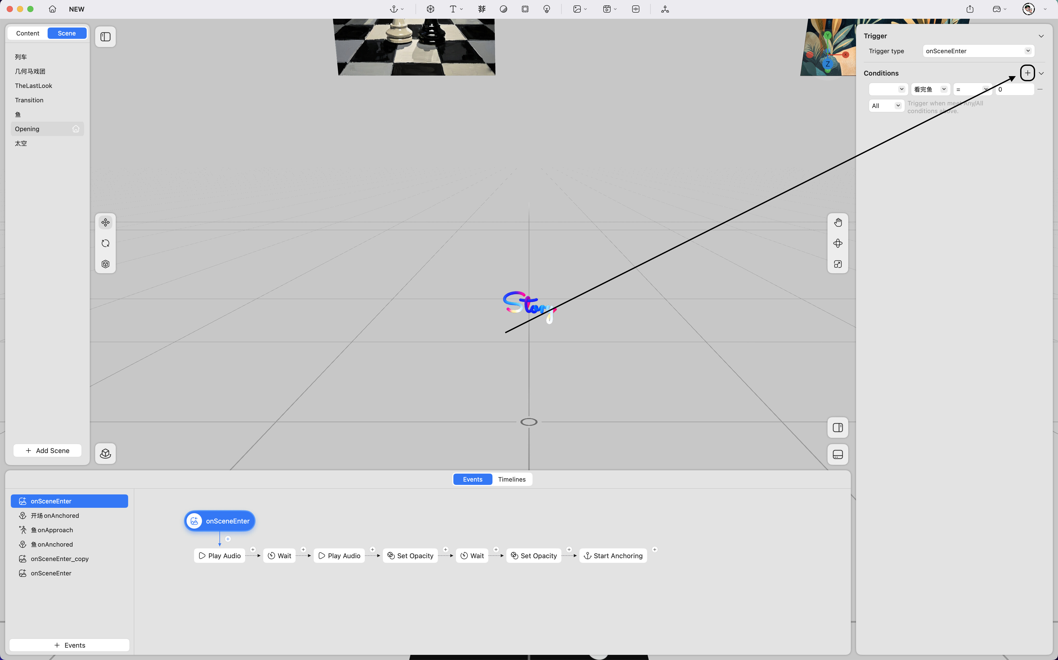Open the Text tool in the toolbar
Image resolution: width=1058 pixels, height=660 pixels.
453,9
